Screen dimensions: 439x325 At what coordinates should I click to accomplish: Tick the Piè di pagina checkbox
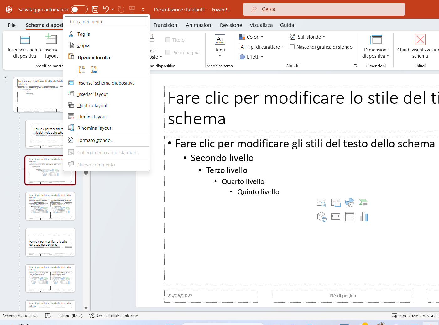168,53
